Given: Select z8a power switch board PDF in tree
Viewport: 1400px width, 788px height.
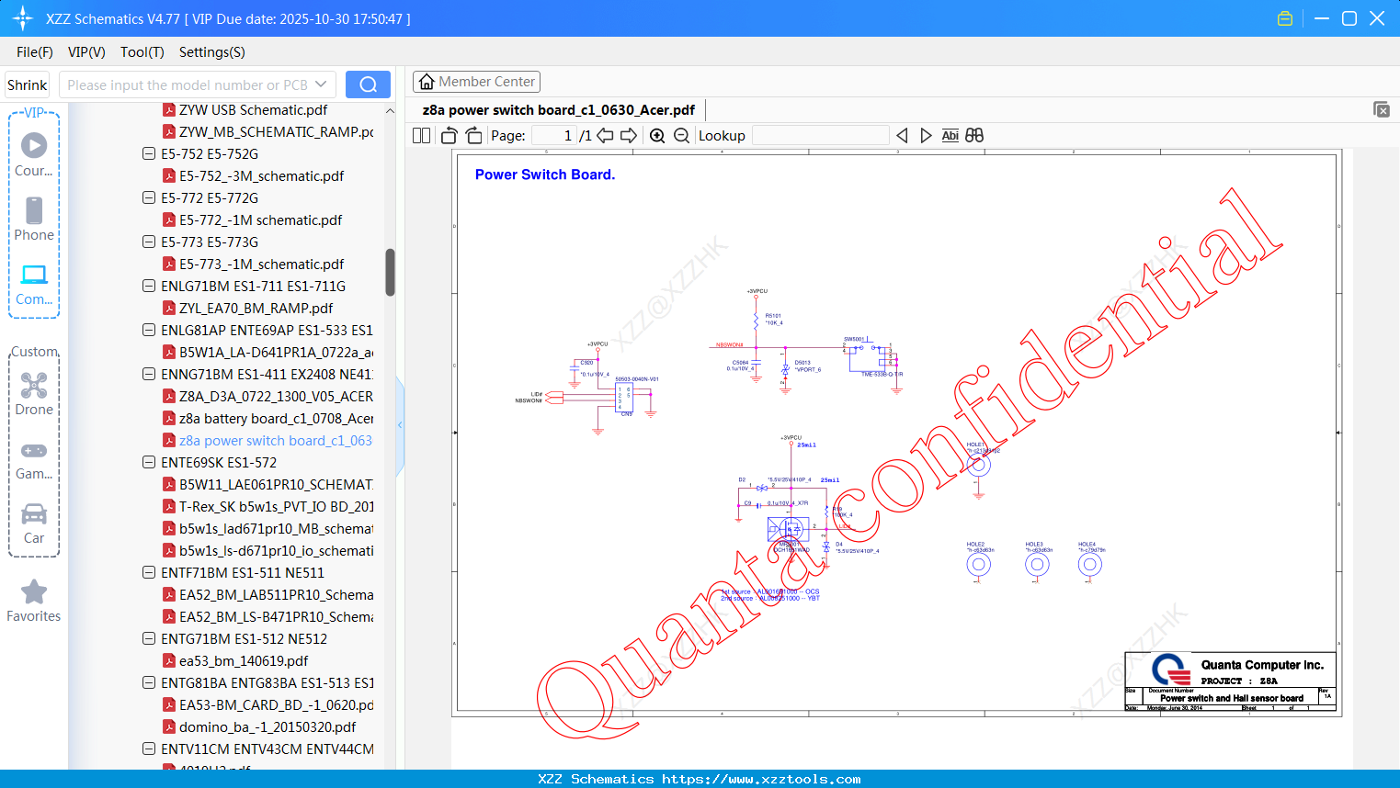Looking at the screenshot, I should (276, 441).
